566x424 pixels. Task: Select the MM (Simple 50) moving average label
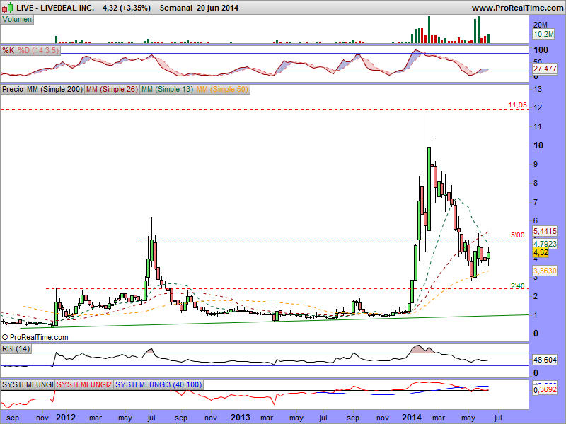(222, 89)
